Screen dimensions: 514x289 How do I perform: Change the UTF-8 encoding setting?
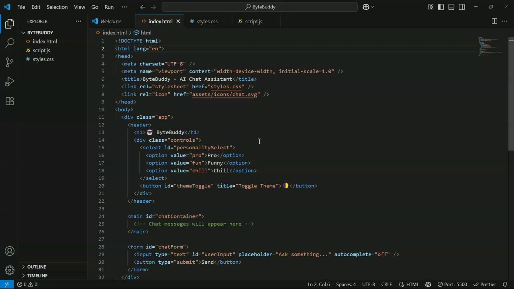pos(369,284)
